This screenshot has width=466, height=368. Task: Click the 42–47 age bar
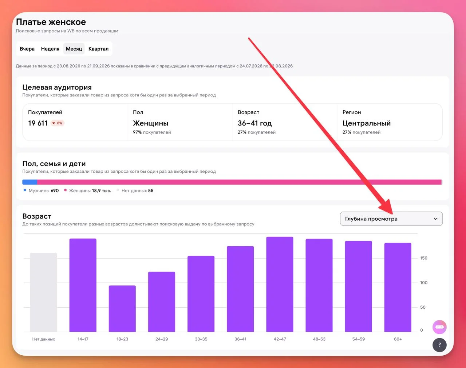[280, 284]
